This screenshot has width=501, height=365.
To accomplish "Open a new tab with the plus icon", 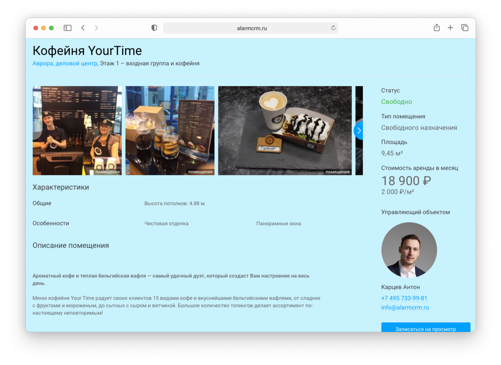I will [x=450, y=28].
